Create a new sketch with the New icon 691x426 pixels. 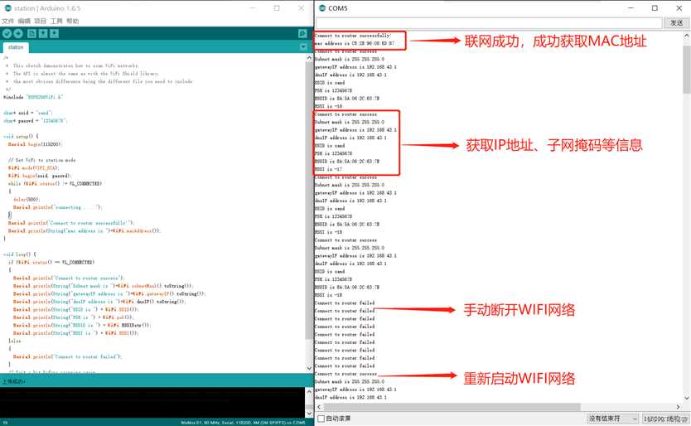coord(31,33)
